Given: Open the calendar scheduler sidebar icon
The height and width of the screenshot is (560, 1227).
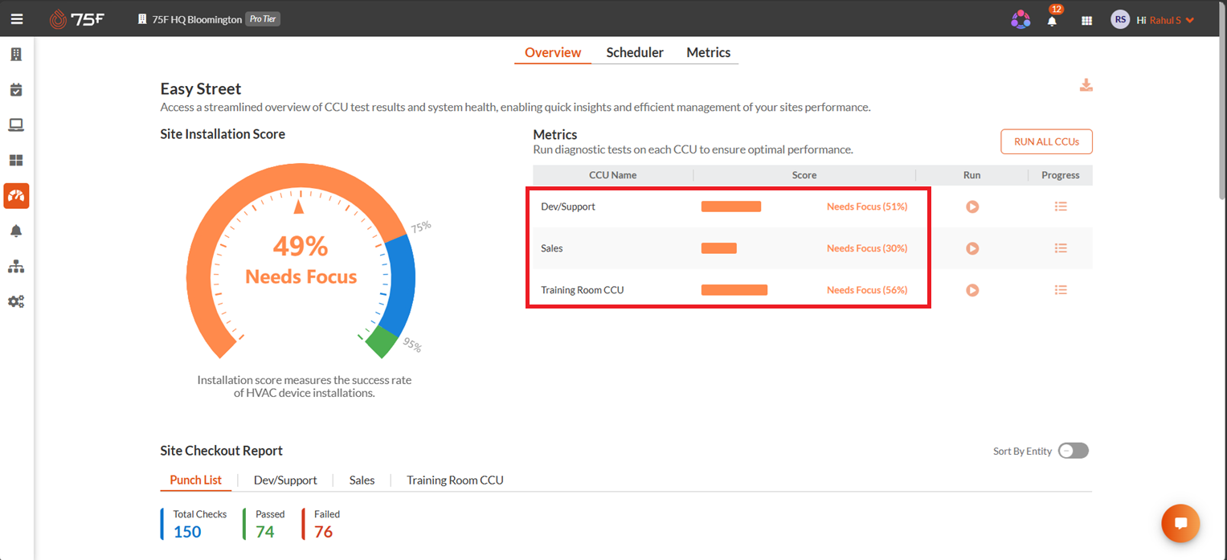Looking at the screenshot, I should 16,90.
